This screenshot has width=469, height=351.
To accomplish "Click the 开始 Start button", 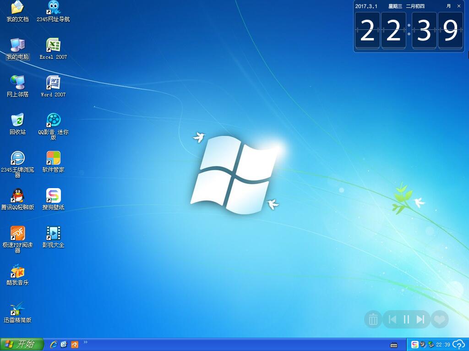I will [22, 345].
